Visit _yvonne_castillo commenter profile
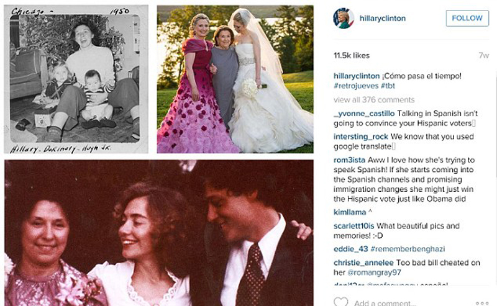The image size is (497, 306). [x=364, y=114]
